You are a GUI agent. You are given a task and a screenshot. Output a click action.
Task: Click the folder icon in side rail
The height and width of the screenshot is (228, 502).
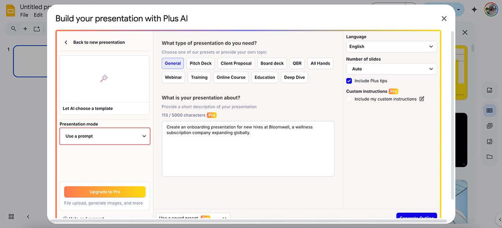[x=489, y=157]
